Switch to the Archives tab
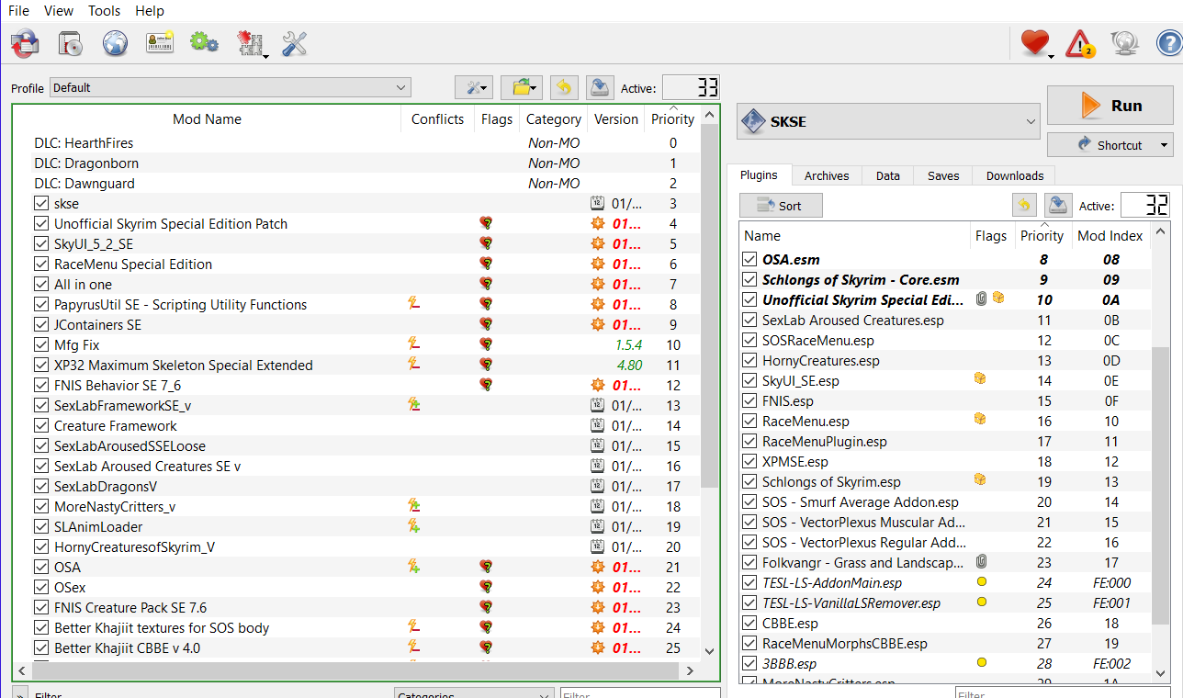This screenshot has width=1183, height=698. [x=827, y=175]
